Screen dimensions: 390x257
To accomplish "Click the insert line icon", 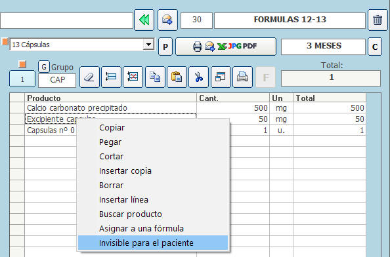I will [x=111, y=77].
